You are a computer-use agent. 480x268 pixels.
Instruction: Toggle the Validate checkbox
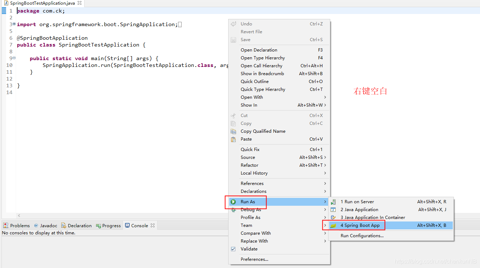click(x=233, y=249)
